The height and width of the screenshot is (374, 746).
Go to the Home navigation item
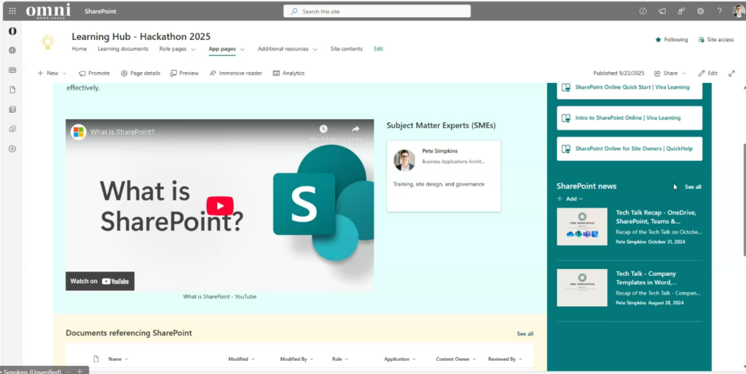[x=79, y=49]
